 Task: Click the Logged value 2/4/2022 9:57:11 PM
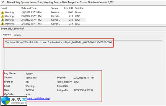coord(84,78)
